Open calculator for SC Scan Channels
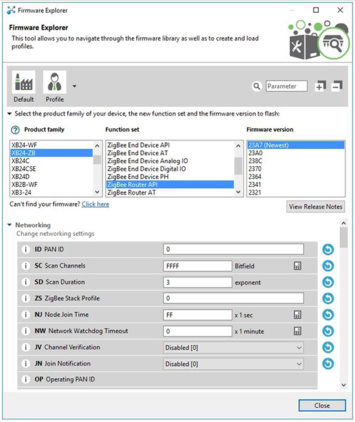Viewport: 355px width, 422px height. tap(298, 266)
